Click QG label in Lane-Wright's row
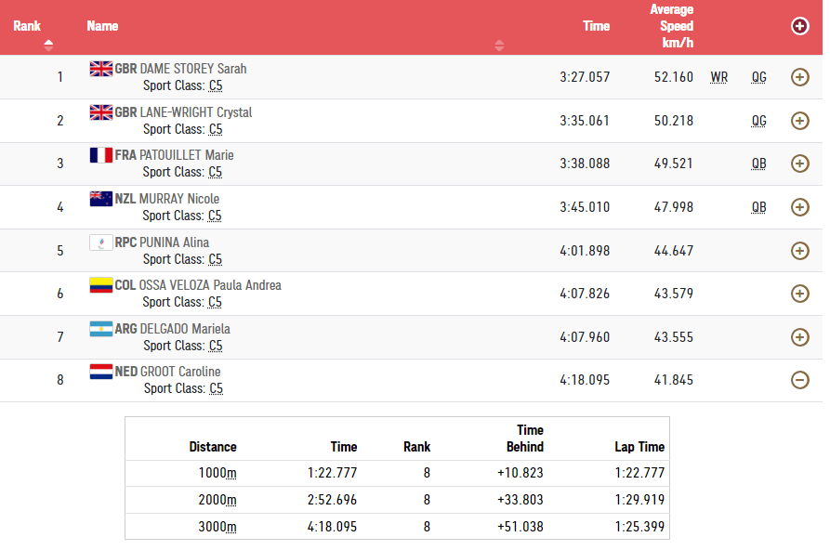 click(x=758, y=121)
